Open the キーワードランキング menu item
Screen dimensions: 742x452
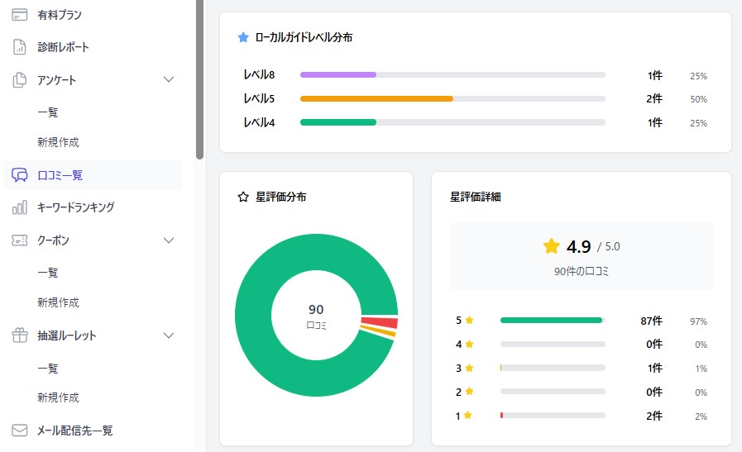point(75,207)
